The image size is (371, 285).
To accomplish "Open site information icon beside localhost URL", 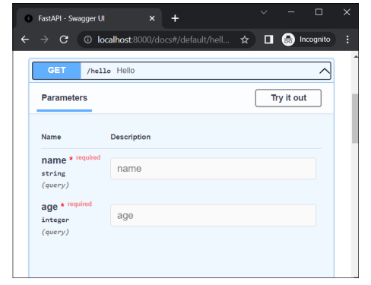I will pyautogui.click(x=88, y=40).
